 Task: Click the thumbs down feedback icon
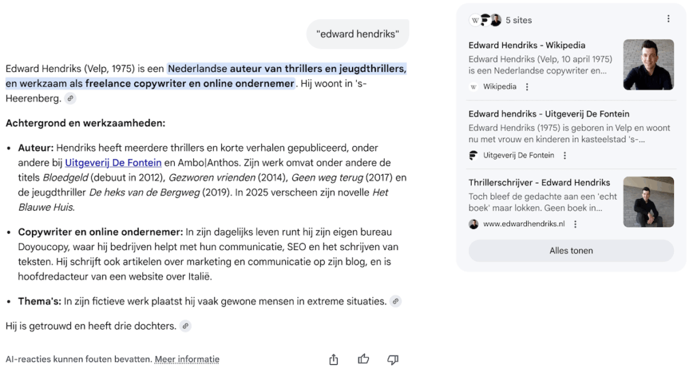pyautogui.click(x=393, y=359)
